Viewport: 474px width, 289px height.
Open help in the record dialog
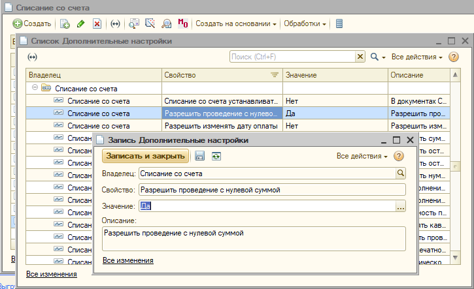[x=399, y=156]
